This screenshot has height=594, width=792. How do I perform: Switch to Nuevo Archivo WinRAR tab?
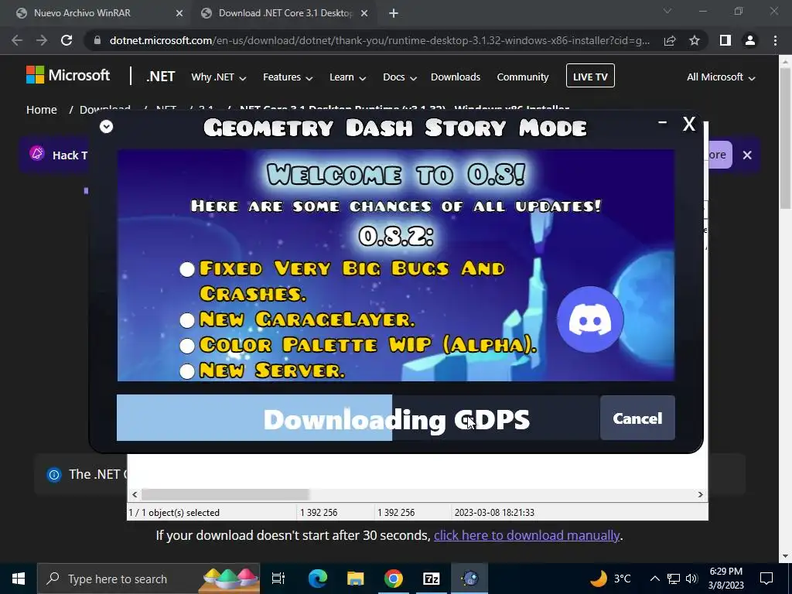point(100,13)
